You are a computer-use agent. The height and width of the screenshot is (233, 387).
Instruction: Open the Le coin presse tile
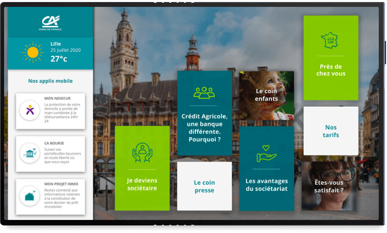click(x=204, y=186)
